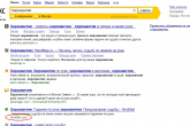190x126 pixels.
Task: Open the fifth blue link in the top navigation row
Action: (77, 3)
